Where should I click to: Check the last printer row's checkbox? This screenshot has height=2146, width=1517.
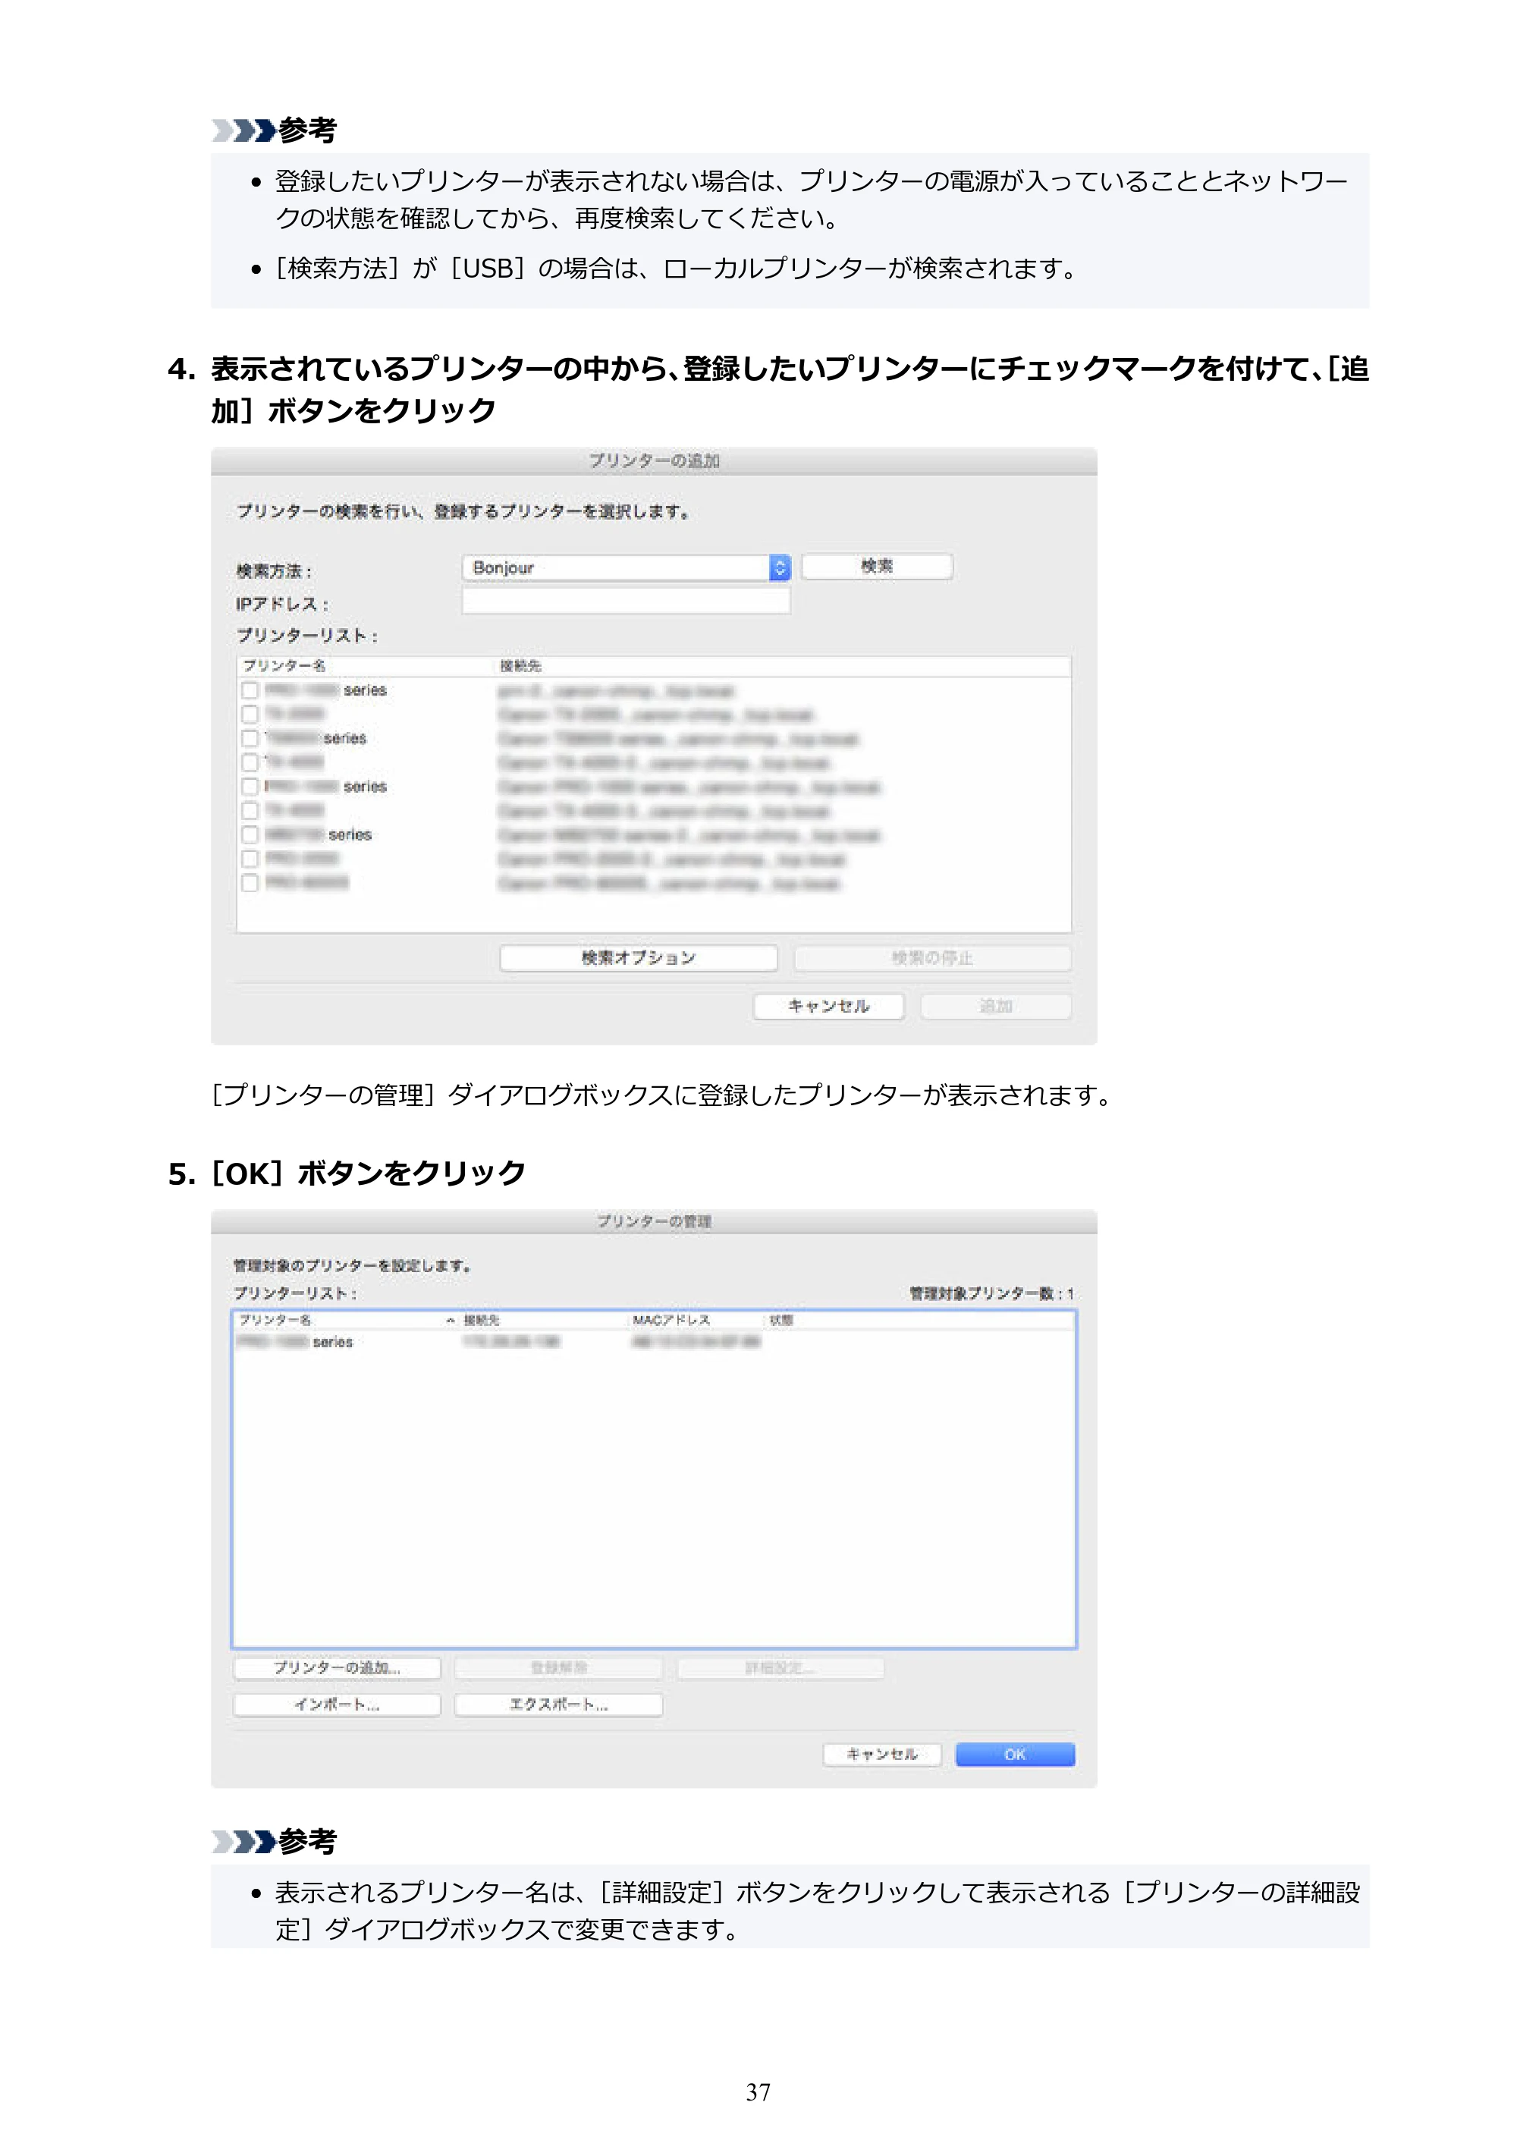point(250,883)
